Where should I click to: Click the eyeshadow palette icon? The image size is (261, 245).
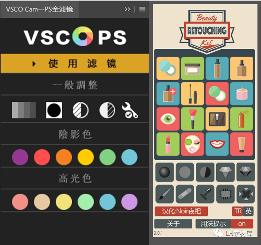click(217, 119)
